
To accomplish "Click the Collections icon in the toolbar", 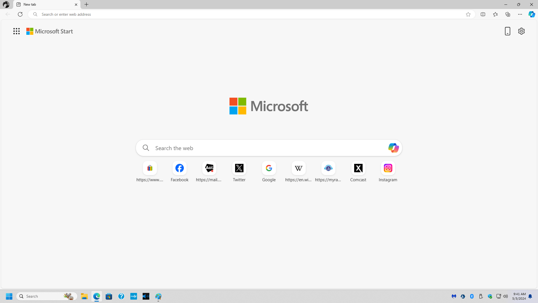I will 508,14.
